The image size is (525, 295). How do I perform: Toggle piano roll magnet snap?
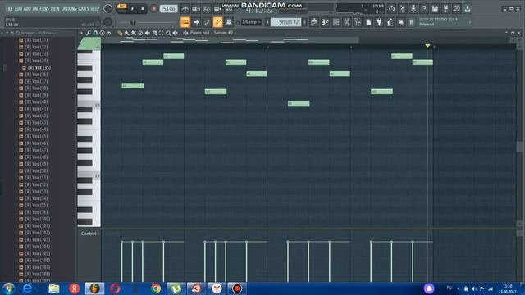point(95,33)
